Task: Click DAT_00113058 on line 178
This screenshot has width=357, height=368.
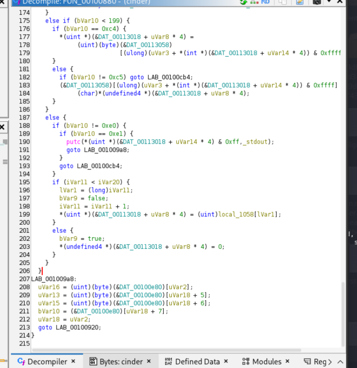Action: (x=148, y=45)
